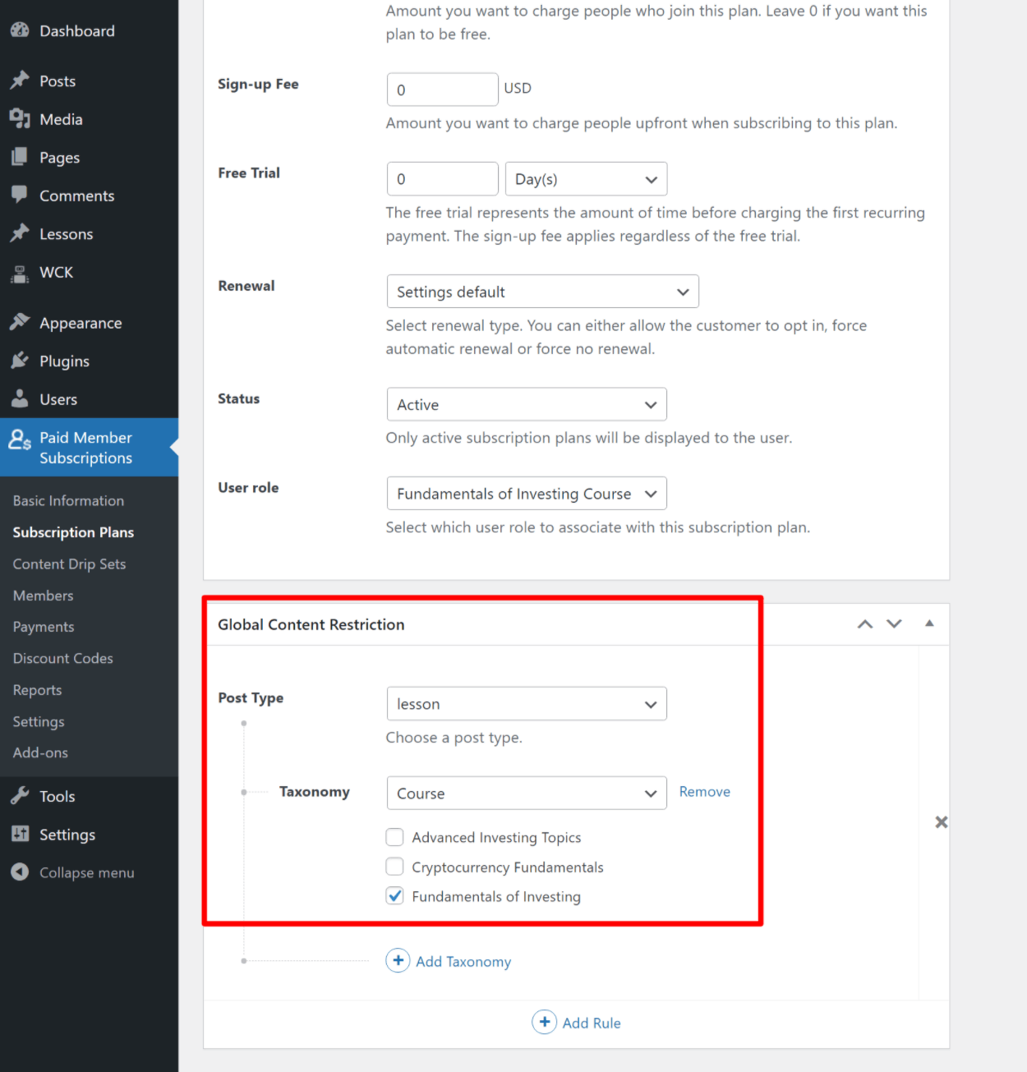Collapse the Global Content Restriction panel

click(x=929, y=623)
